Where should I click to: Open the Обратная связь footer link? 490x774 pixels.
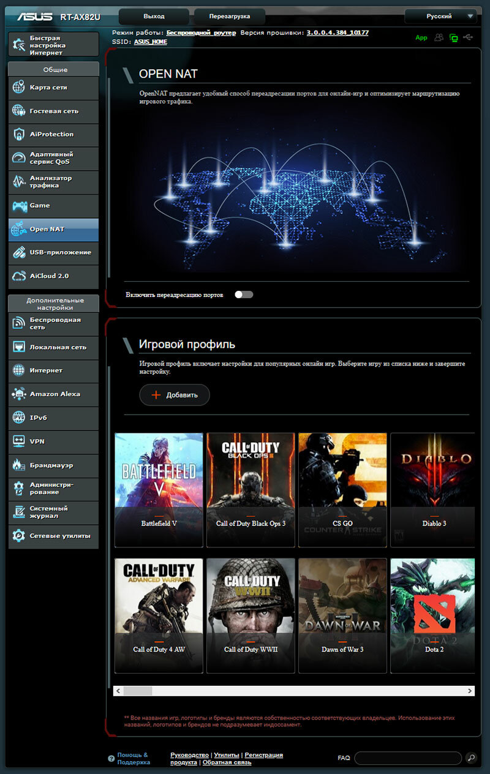(x=227, y=762)
